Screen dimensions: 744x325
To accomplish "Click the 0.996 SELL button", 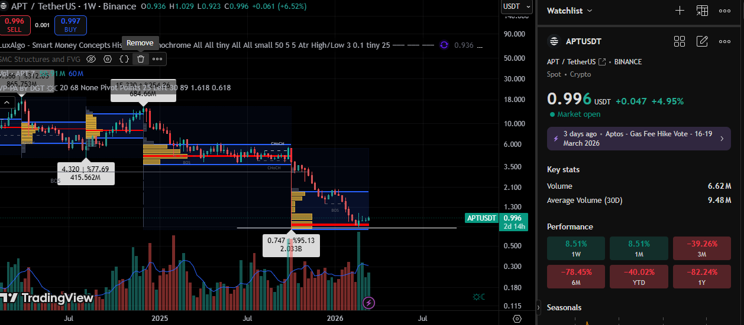I will (14, 25).
